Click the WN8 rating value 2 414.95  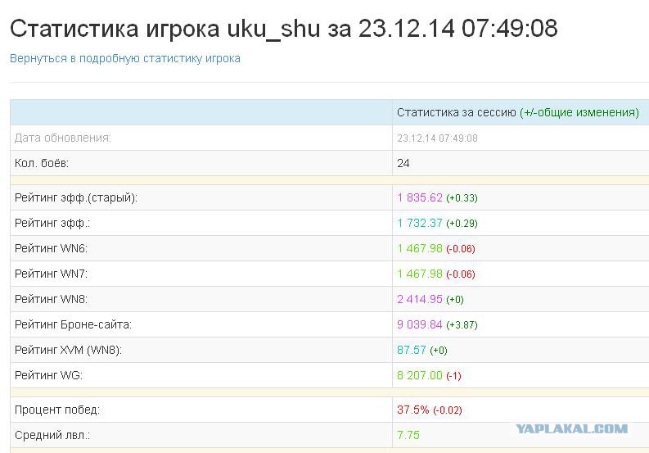[420, 299]
